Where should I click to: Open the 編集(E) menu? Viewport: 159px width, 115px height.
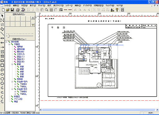point(16,6)
